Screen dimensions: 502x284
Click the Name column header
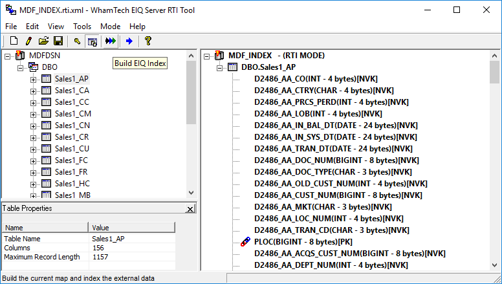click(45, 228)
